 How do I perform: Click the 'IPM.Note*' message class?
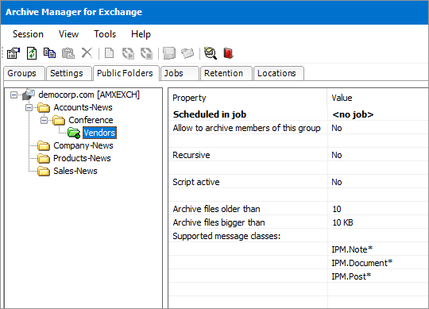(x=352, y=249)
